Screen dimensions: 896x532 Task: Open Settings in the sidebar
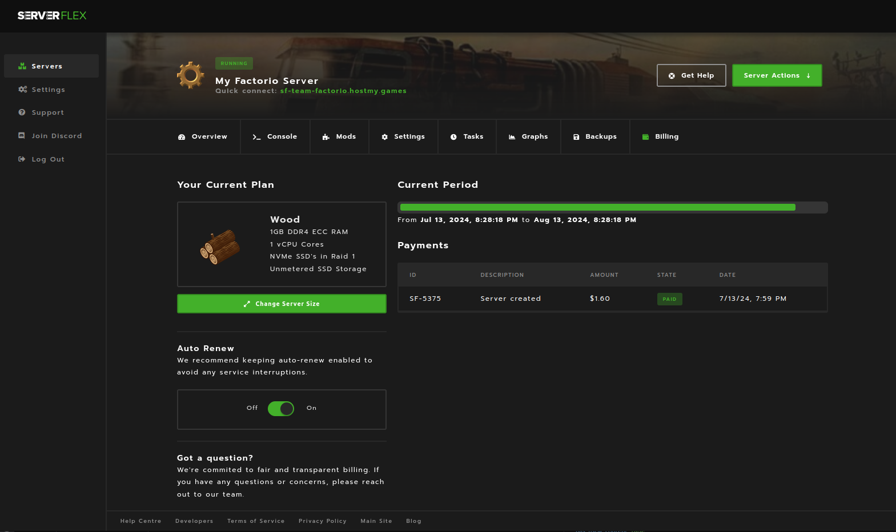tap(51, 90)
